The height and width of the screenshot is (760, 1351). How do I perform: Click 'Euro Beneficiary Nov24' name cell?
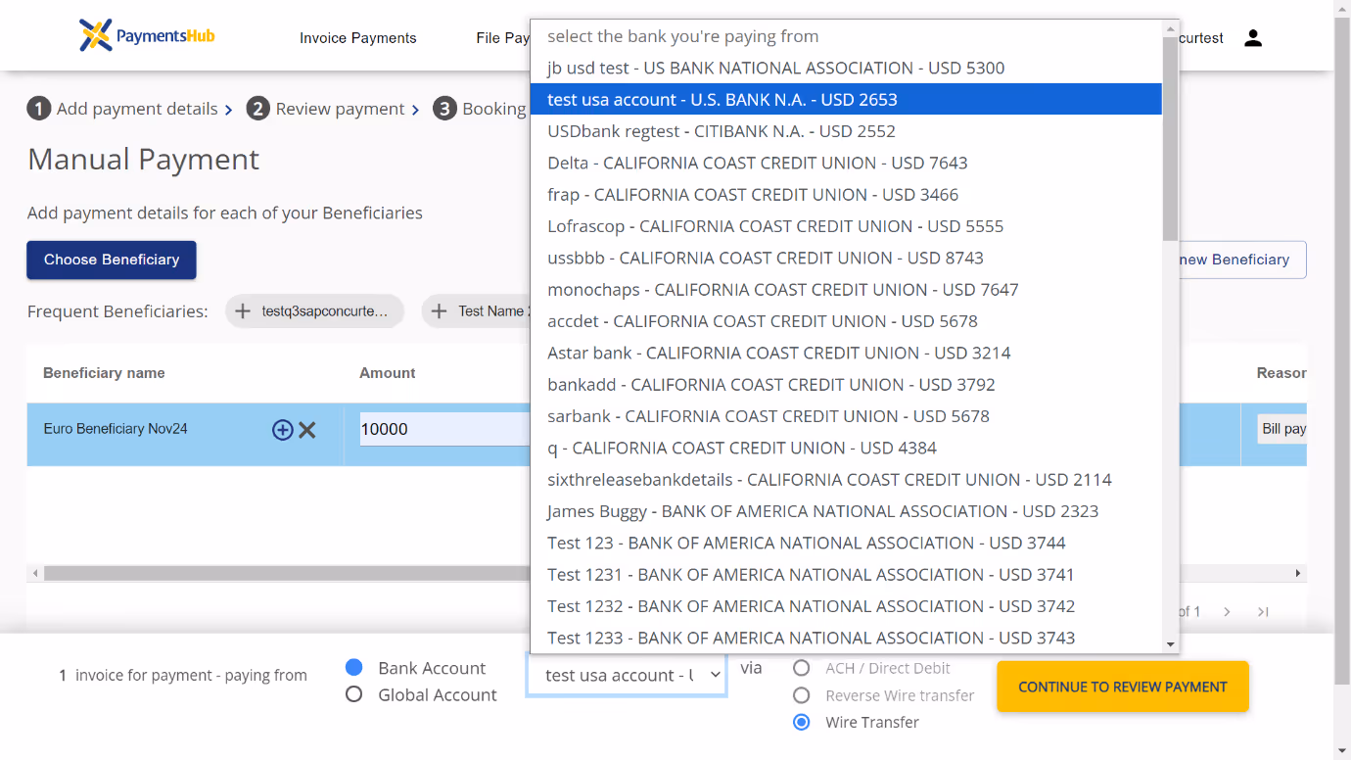pos(116,429)
